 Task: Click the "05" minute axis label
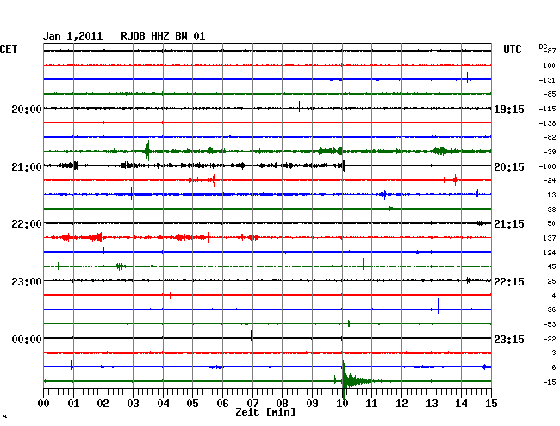pos(192,404)
